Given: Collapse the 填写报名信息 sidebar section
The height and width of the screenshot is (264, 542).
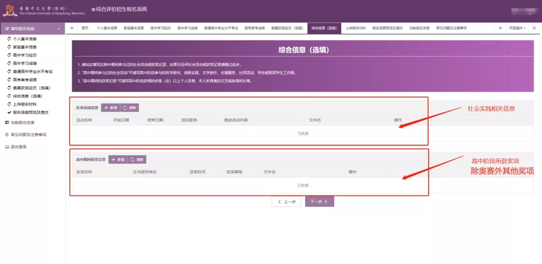Looking at the screenshot, I should pos(58,29).
